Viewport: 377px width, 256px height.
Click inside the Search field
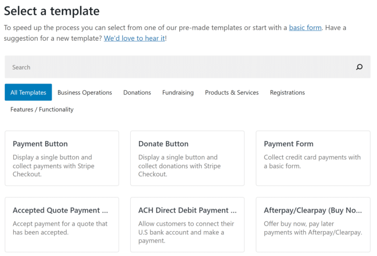[x=110, y=67]
